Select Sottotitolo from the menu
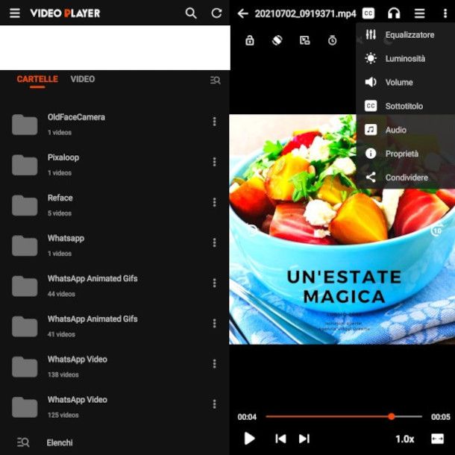Screen dimensions: 455x455 pyautogui.click(x=405, y=106)
